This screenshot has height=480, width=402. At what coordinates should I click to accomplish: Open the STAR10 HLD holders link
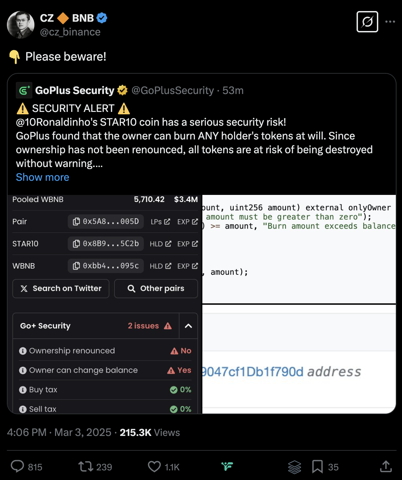(160, 244)
